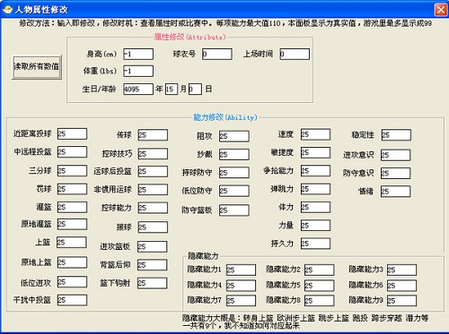Select the 控球能力 value field
The height and width of the screenshot is (334, 449).
[153, 208]
